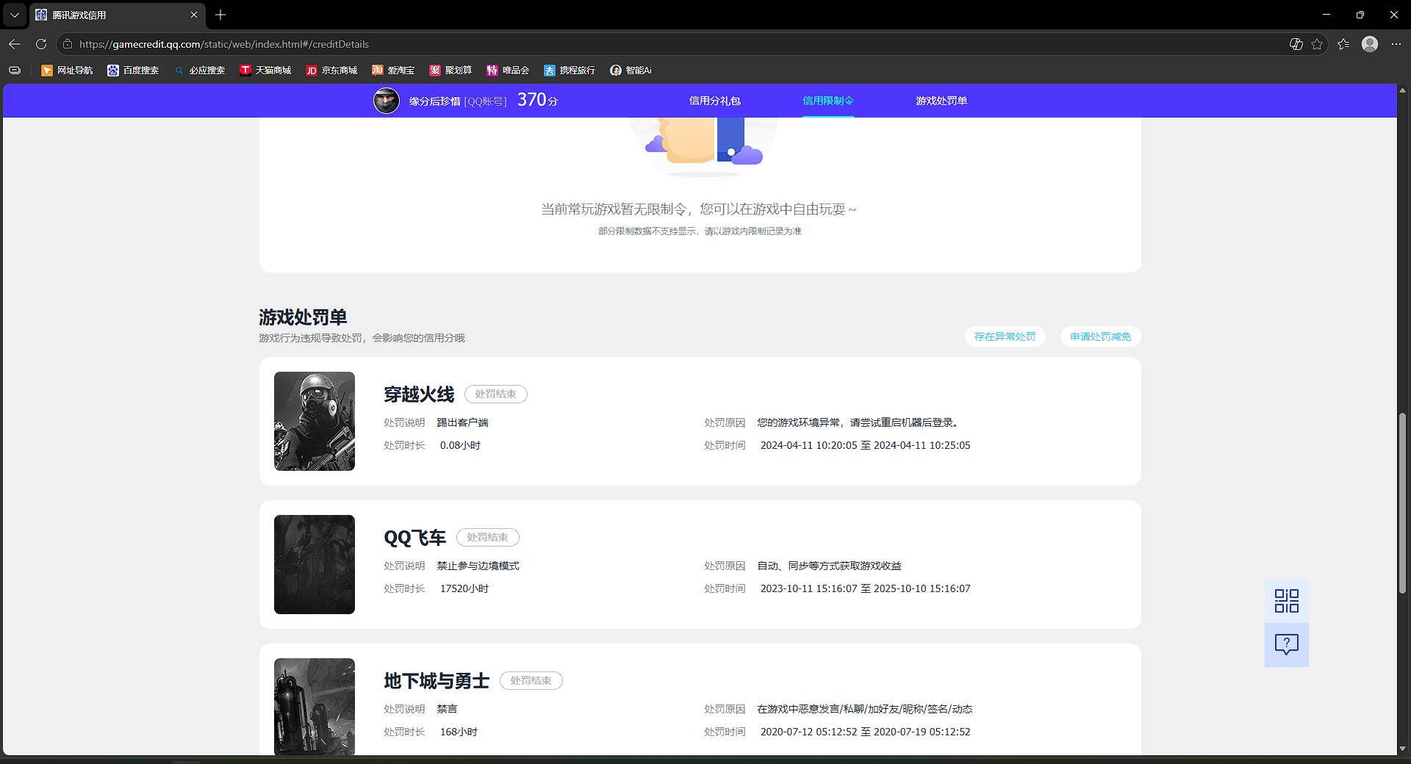The height and width of the screenshot is (764, 1411).
Task: Open the 天猫商城 bookmark
Action: click(265, 71)
